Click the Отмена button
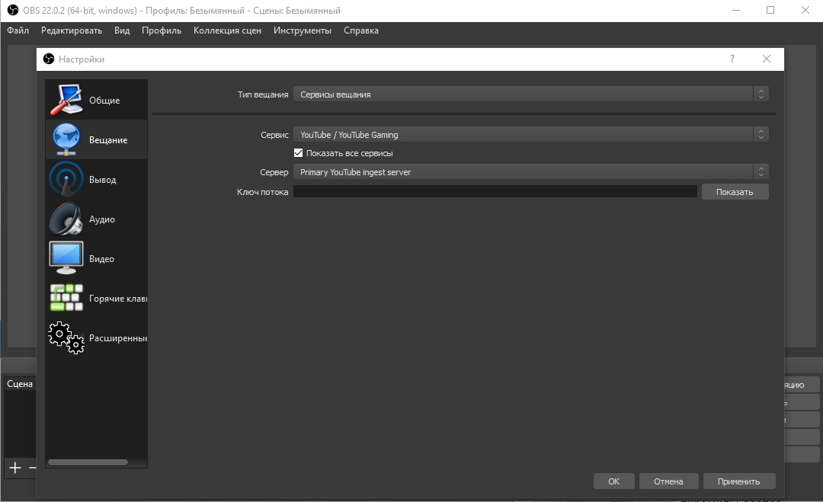 pos(668,481)
